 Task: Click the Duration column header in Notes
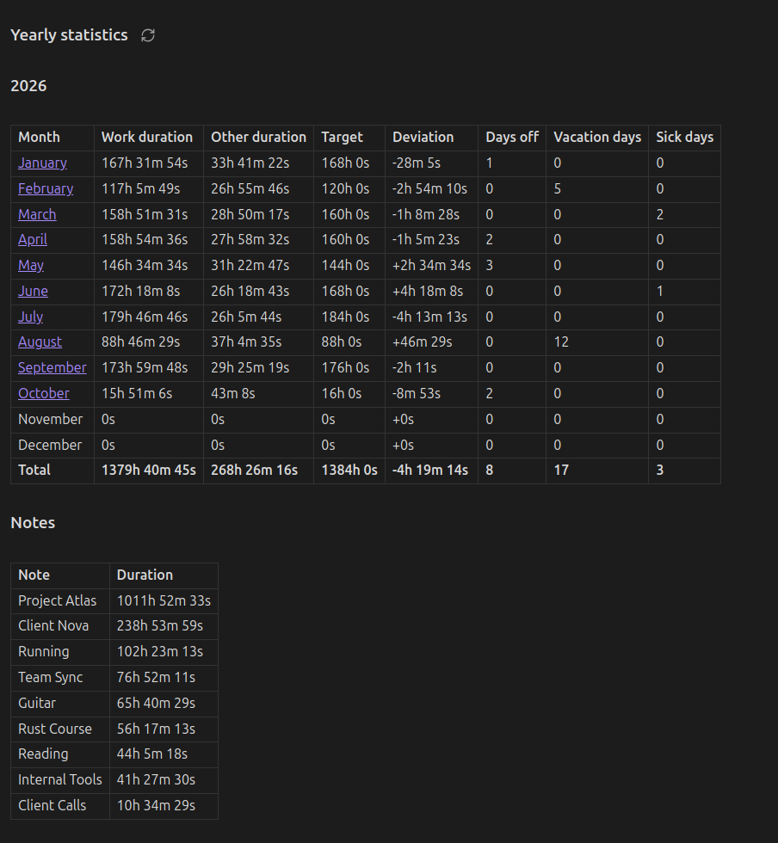point(145,575)
